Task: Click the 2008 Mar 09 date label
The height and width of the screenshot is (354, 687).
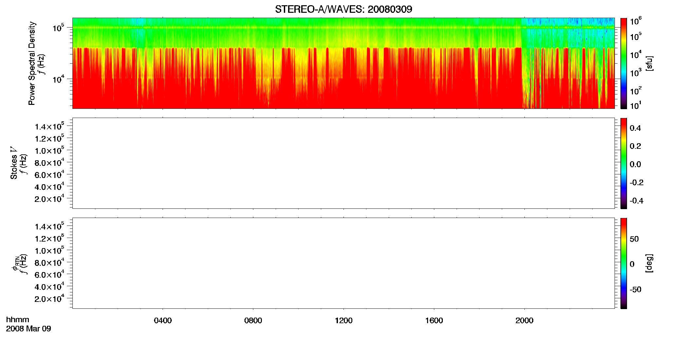Action: click(29, 329)
